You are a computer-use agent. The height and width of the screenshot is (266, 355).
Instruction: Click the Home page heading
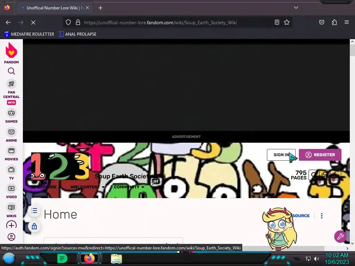click(60, 214)
